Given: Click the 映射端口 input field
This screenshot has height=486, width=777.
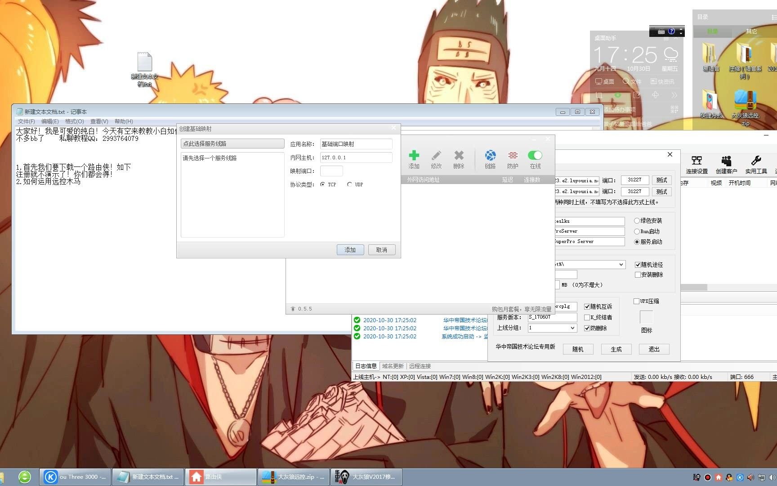Looking at the screenshot, I should pyautogui.click(x=331, y=171).
